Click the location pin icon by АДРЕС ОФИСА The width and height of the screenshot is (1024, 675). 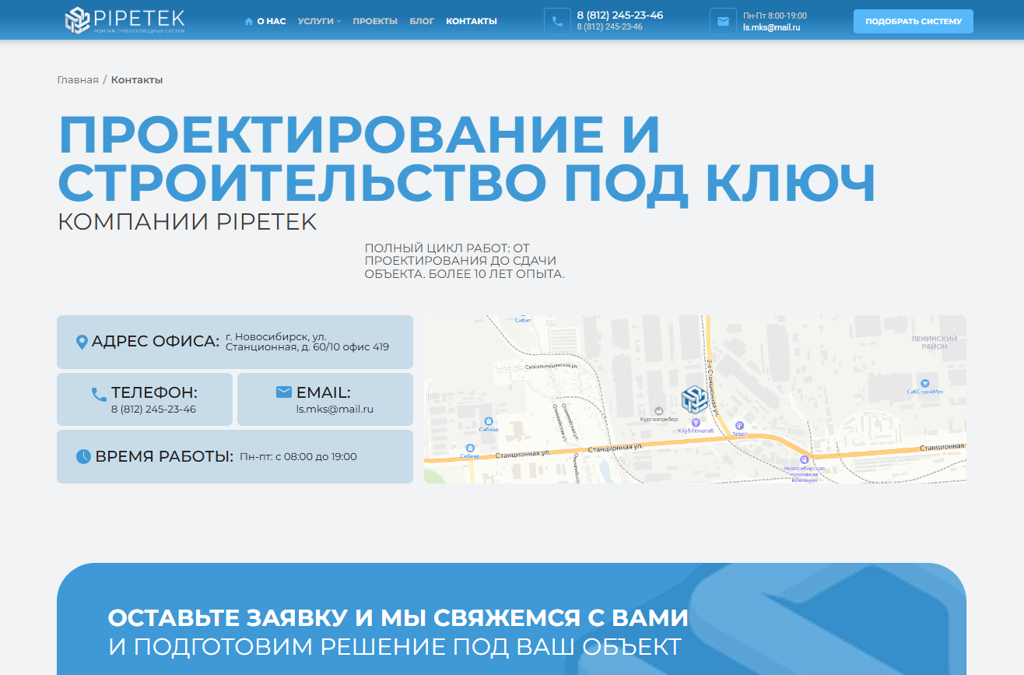[x=81, y=342]
